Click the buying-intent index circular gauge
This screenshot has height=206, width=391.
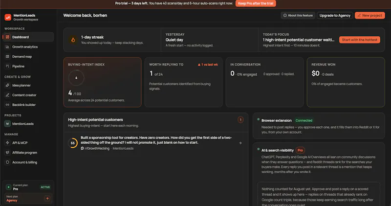tap(76, 78)
